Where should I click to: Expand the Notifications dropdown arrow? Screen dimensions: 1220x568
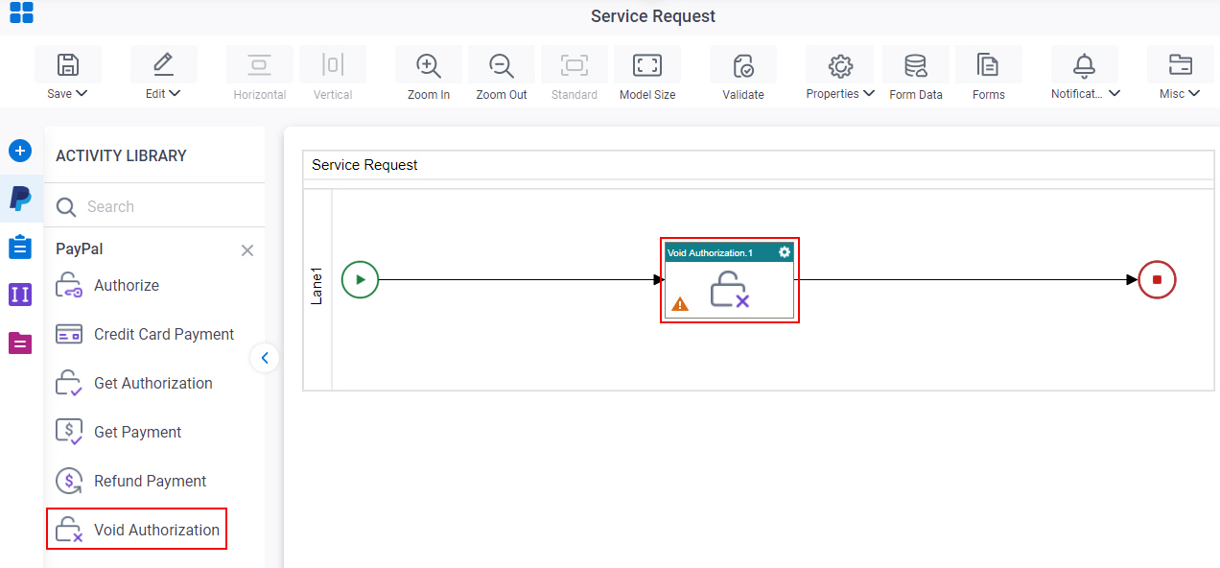pyautogui.click(x=1114, y=94)
